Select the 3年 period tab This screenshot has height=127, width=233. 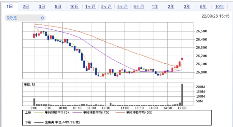187,7
